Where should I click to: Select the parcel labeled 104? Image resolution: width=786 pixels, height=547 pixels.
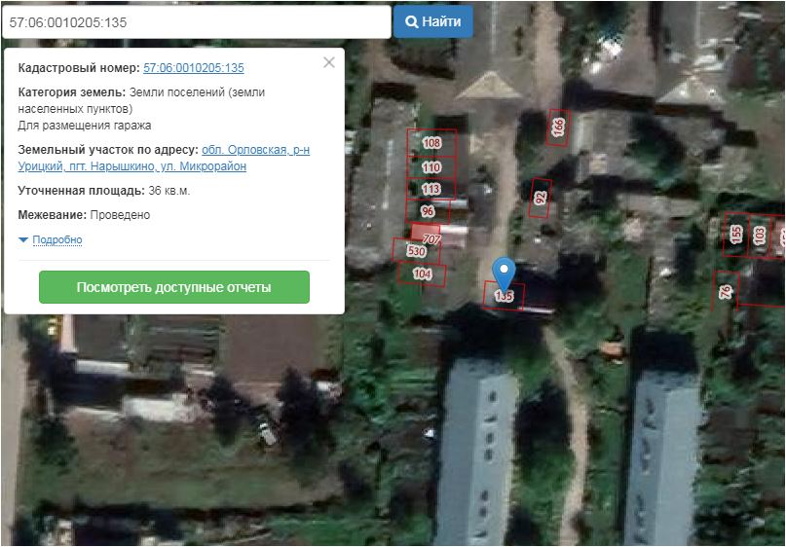tap(422, 274)
